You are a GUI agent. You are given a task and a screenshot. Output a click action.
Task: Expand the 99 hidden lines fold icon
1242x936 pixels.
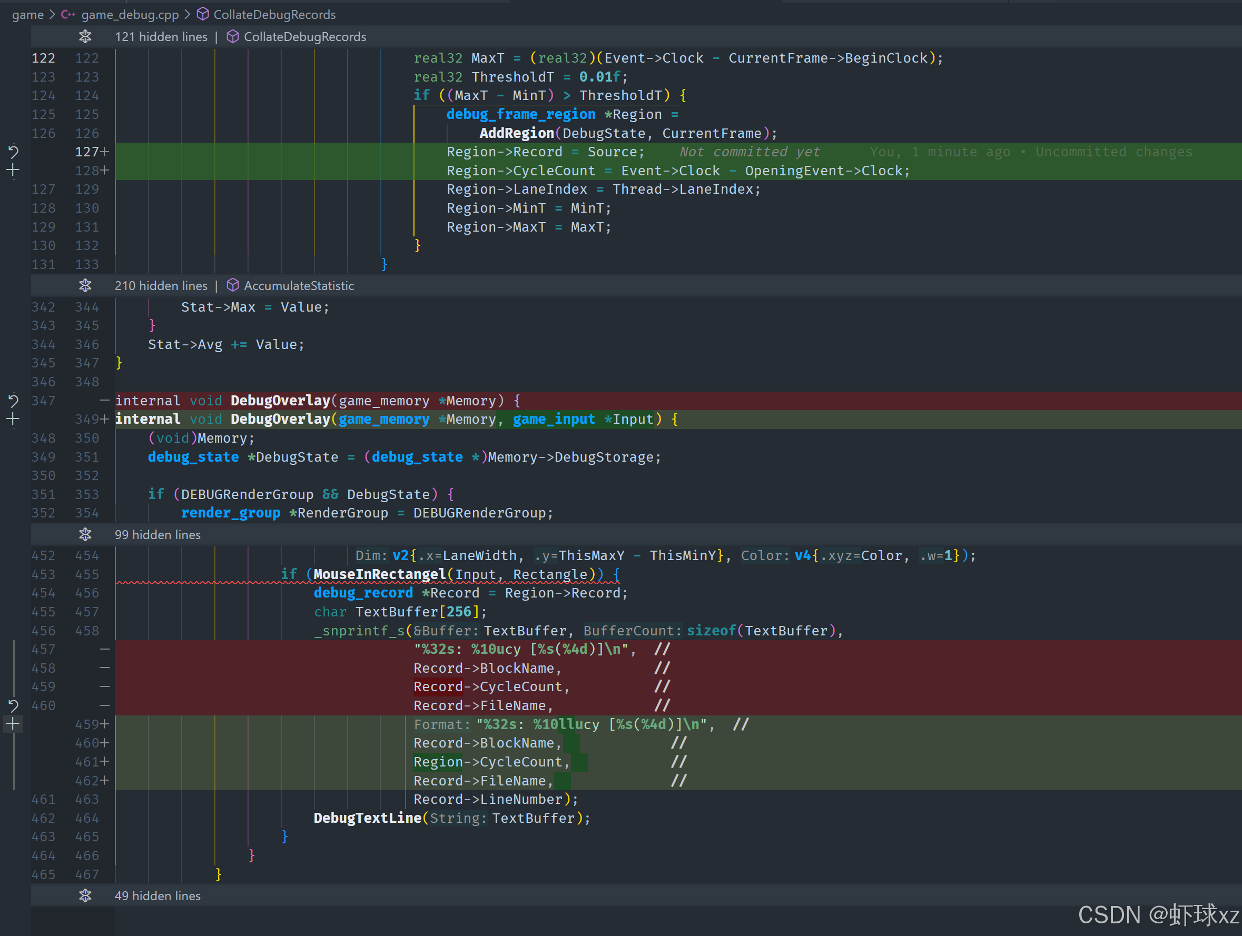[85, 535]
